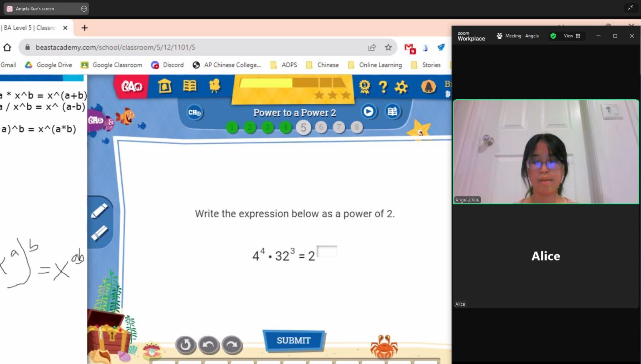Expand the Online Learning bookmark folder
641x364 pixels.
point(375,65)
